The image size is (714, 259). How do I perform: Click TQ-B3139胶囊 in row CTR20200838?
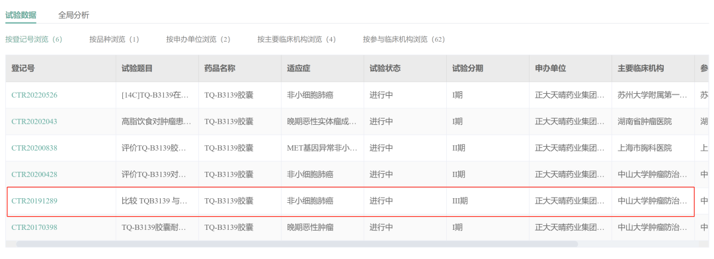click(229, 148)
